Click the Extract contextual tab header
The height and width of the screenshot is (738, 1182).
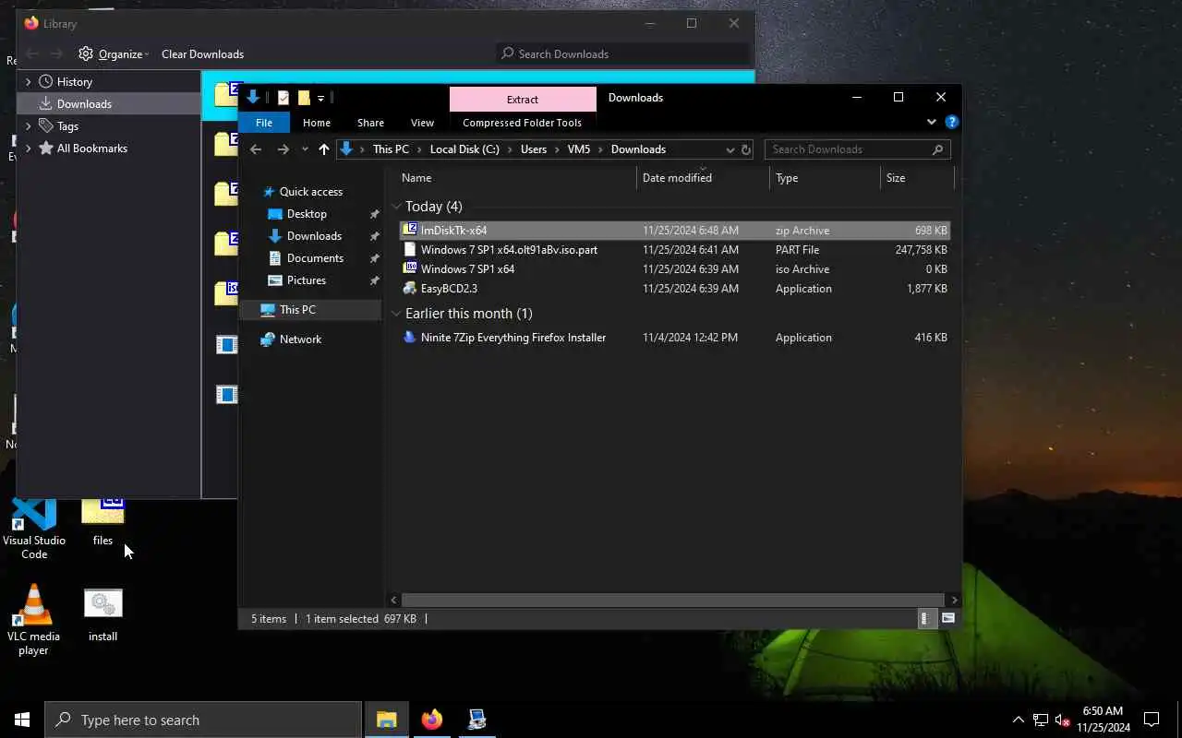pos(523,99)
